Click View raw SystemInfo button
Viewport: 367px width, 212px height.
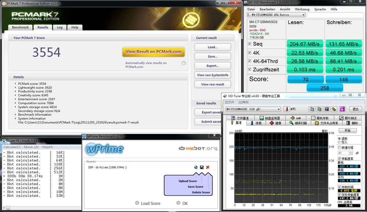[x=212, y=75]
